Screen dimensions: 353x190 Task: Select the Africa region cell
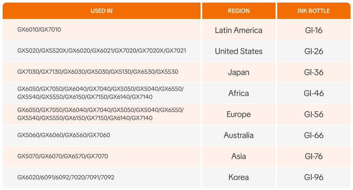(x=239, y=94)
